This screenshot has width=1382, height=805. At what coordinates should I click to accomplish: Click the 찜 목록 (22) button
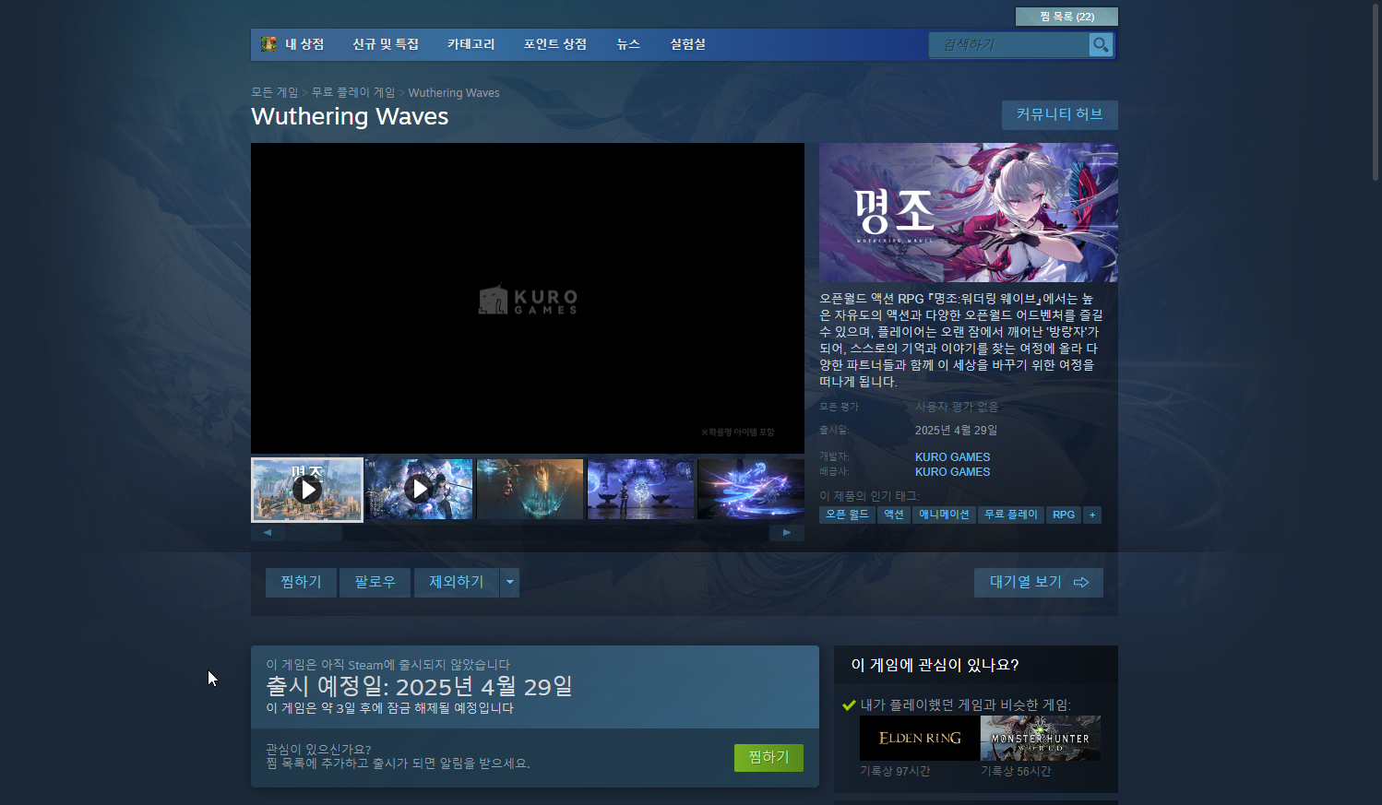click(1066, 17)
